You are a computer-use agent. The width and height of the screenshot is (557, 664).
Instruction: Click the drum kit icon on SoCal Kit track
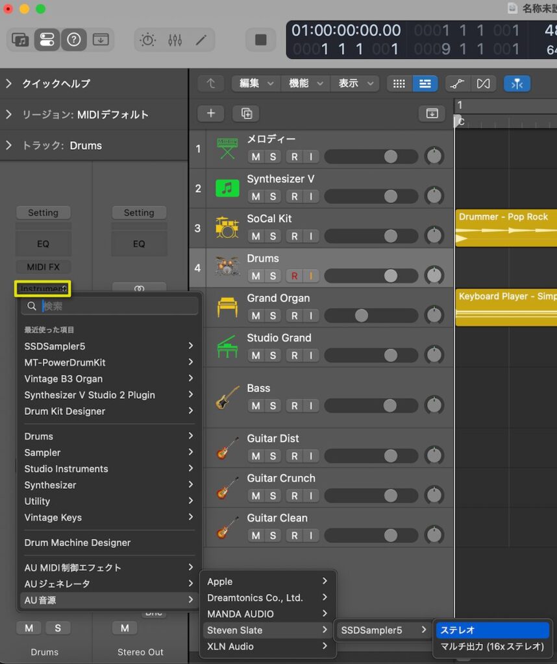pos(226,228)
